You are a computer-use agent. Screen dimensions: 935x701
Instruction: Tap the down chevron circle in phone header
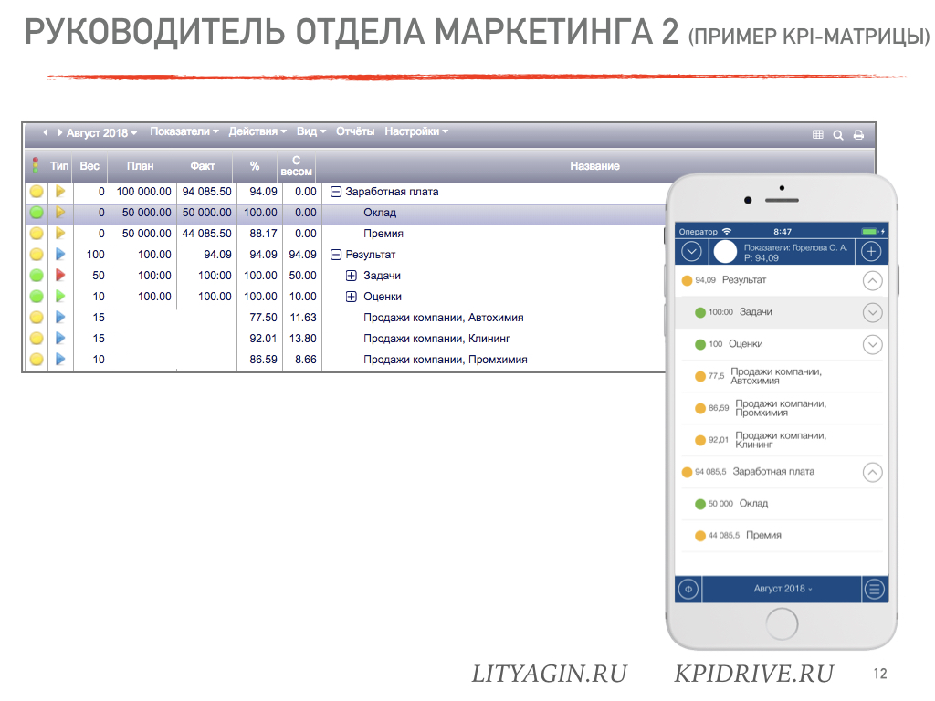pyautogui.click(x=692, y=252)
